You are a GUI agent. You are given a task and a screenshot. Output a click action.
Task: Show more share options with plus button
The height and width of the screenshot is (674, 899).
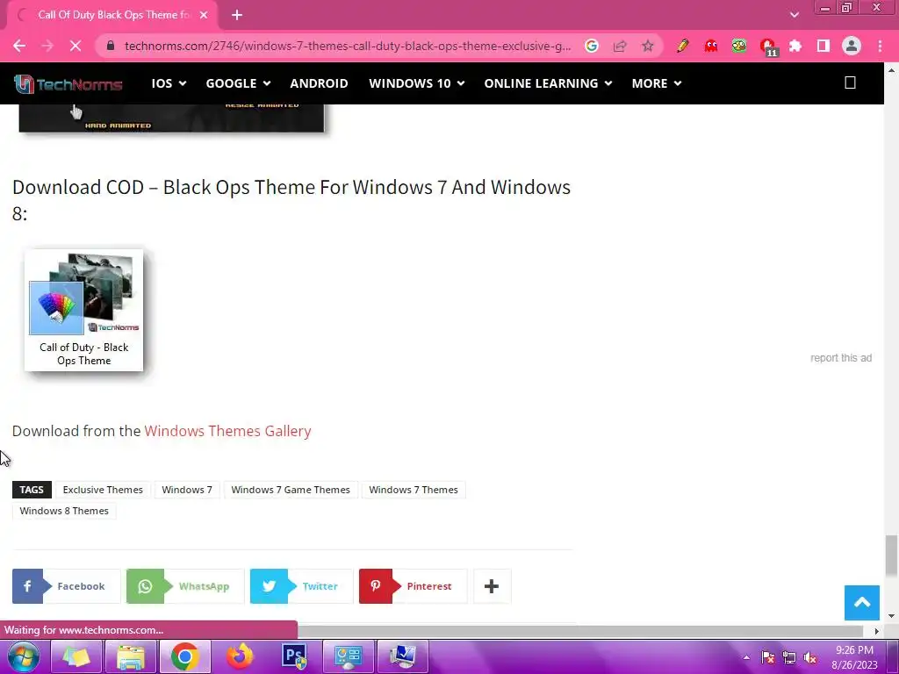click(492, 586)
